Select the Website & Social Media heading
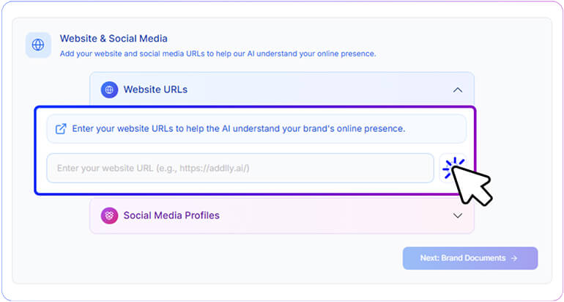This screenshot has height=302, width=564. click(x=114, y=39)
